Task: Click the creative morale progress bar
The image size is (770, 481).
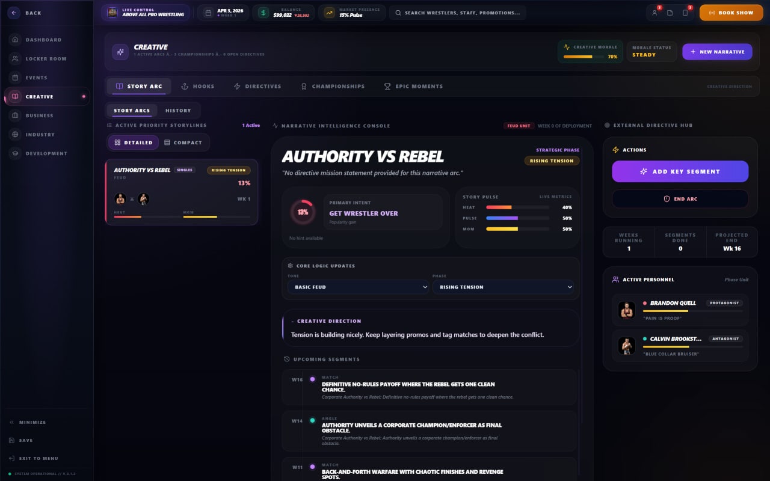Action: pyautogui.click(x=584, y=57)
